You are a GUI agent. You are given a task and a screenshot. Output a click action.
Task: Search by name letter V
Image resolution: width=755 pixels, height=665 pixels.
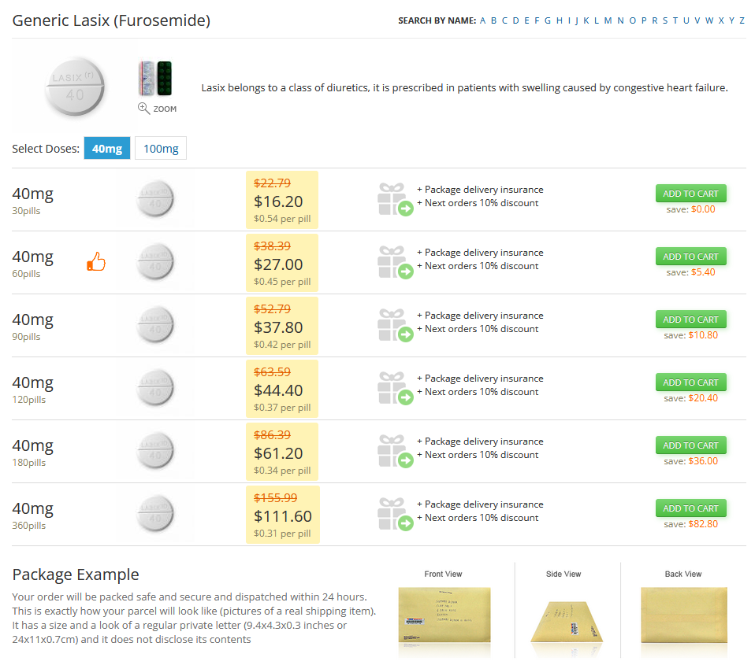[697, 20]
